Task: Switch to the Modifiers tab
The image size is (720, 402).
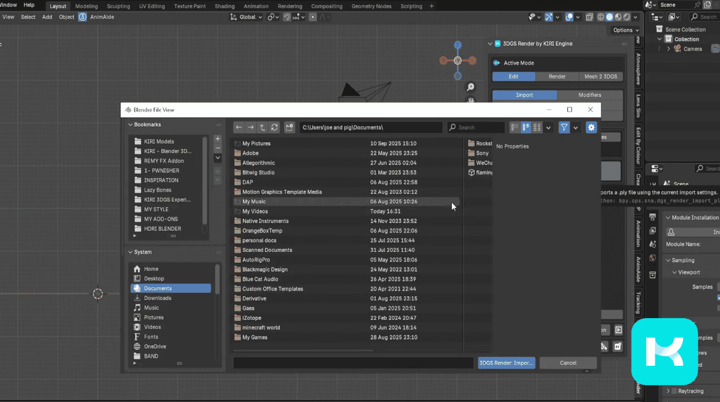Action: click(589, 95)
